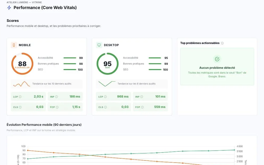
Task: Click the Desktop Bonnes pratiques progress bar
Action: click(155, 64)
